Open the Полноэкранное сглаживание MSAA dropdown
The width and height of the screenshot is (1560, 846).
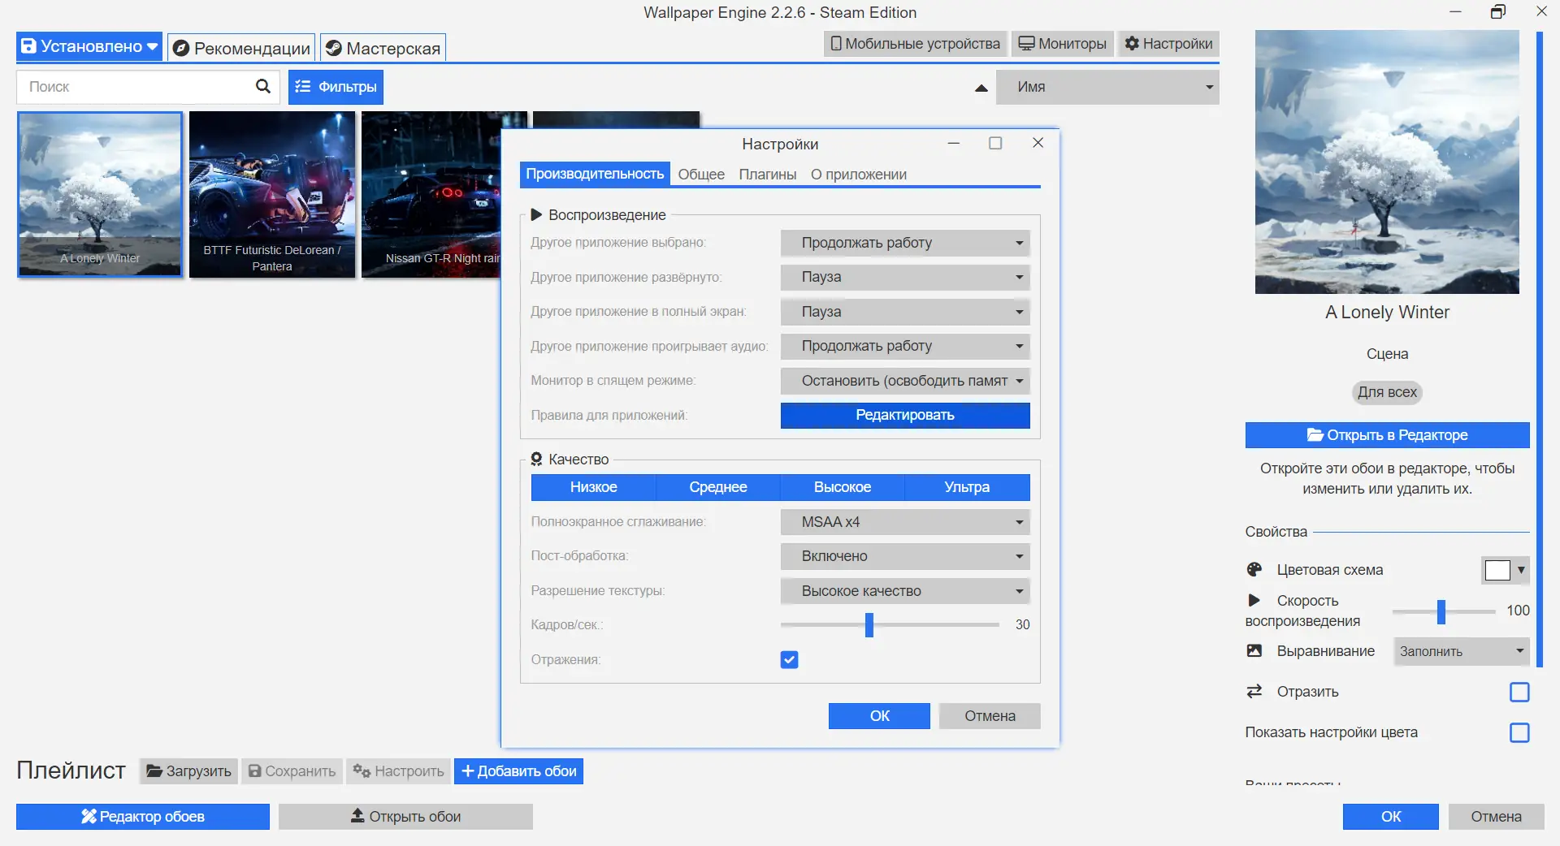[905, 522]
